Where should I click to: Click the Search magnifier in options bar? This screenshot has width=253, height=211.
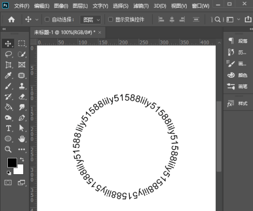click(x=218, y=20)
